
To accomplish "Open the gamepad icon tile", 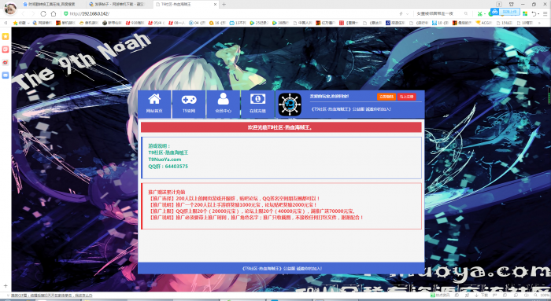I will click(189, 104).
